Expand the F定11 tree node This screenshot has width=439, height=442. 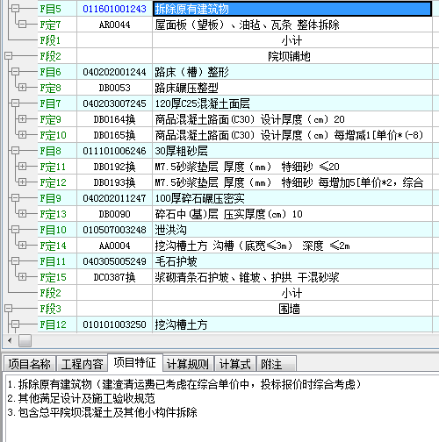22,167
